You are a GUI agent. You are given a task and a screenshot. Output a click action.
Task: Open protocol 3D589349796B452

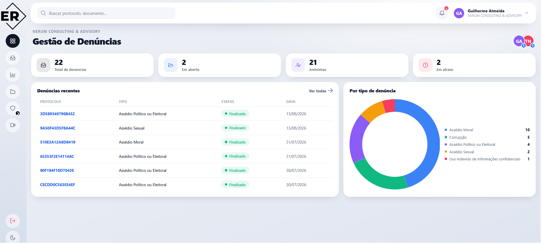pyautogui.click(x=57, y=114)
